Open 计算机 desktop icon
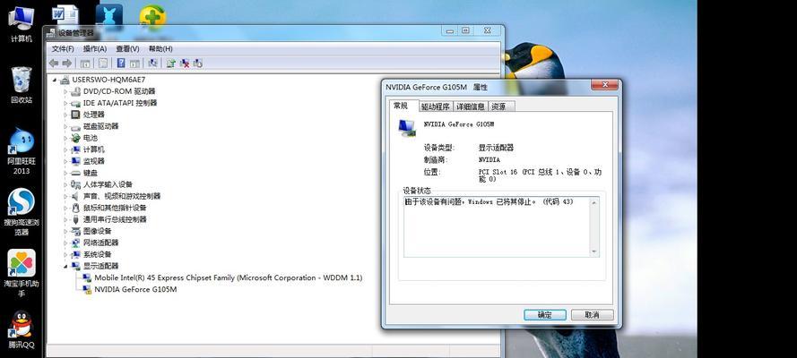The image size is (797, 358). (22, 24)
